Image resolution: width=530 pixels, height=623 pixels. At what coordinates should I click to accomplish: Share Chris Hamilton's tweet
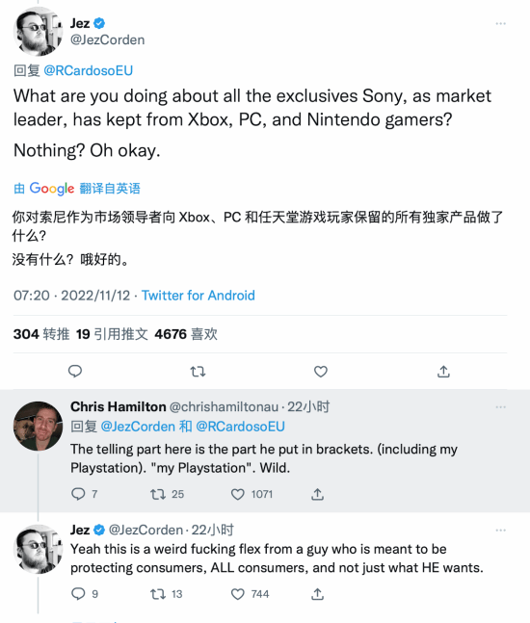point(317,494)
